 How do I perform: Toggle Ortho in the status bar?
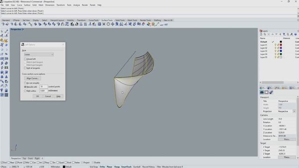tap(102, 167)
